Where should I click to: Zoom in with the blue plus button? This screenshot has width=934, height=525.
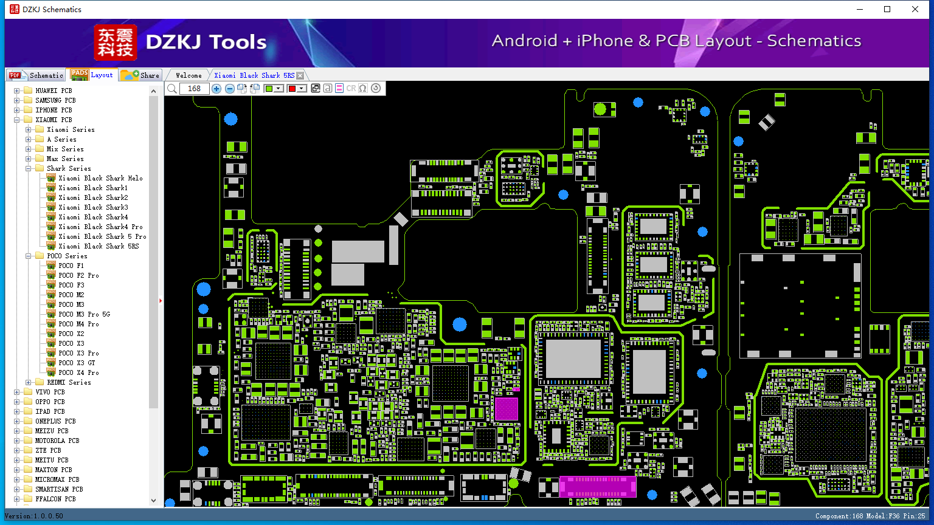tap(216, 89)
